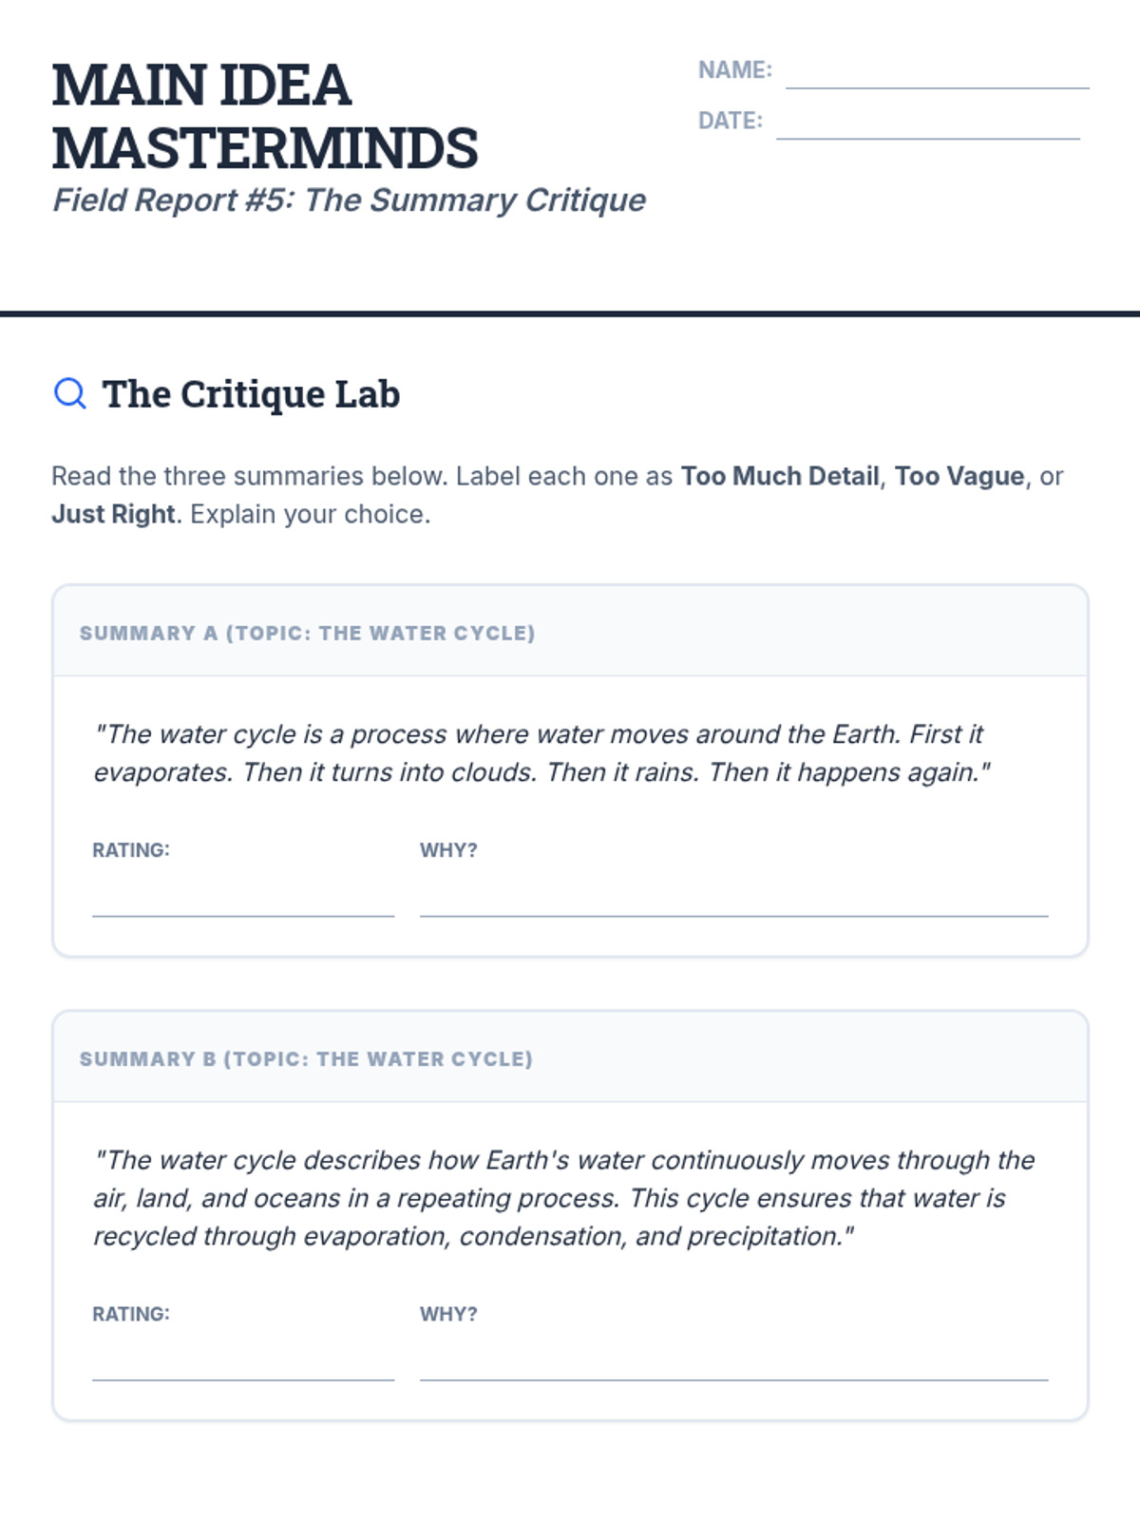Click the bold Just Right label
Screen dimensions: 1140x1520
click(113, 514)
